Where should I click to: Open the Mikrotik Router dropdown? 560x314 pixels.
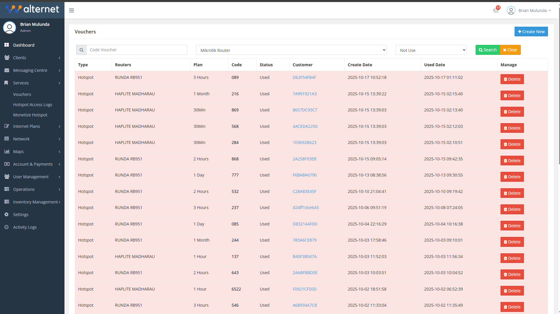click(291, 50)
